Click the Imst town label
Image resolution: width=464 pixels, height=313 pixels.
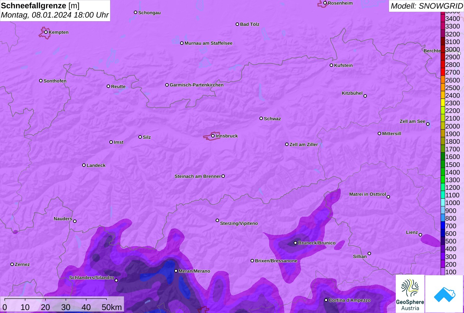click(x=119, y=142)
